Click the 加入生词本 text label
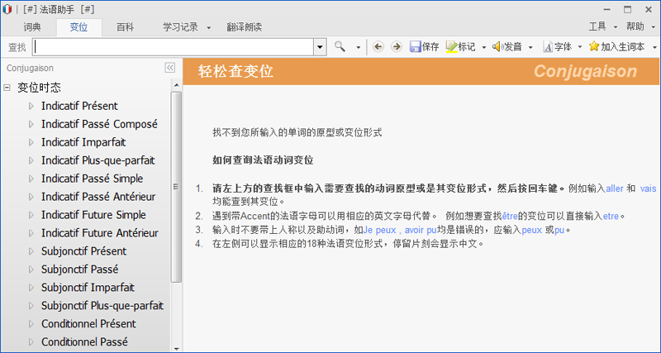This screenshot has height=353, width=661. click(623, 47)
